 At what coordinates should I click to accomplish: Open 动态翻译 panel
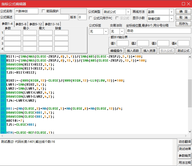pyautogui.click(x=185, y=142)
